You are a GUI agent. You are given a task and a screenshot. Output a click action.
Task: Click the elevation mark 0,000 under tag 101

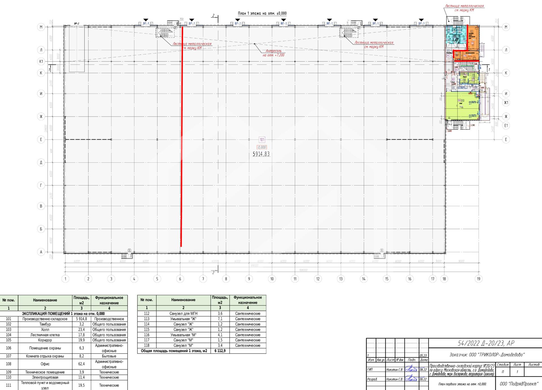click(261, 147)
